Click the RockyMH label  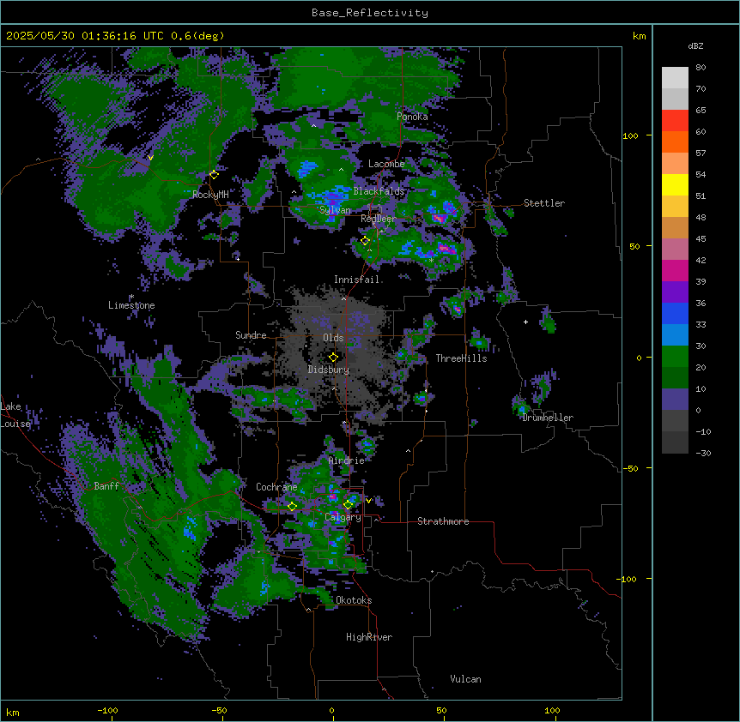pos(210,195)
